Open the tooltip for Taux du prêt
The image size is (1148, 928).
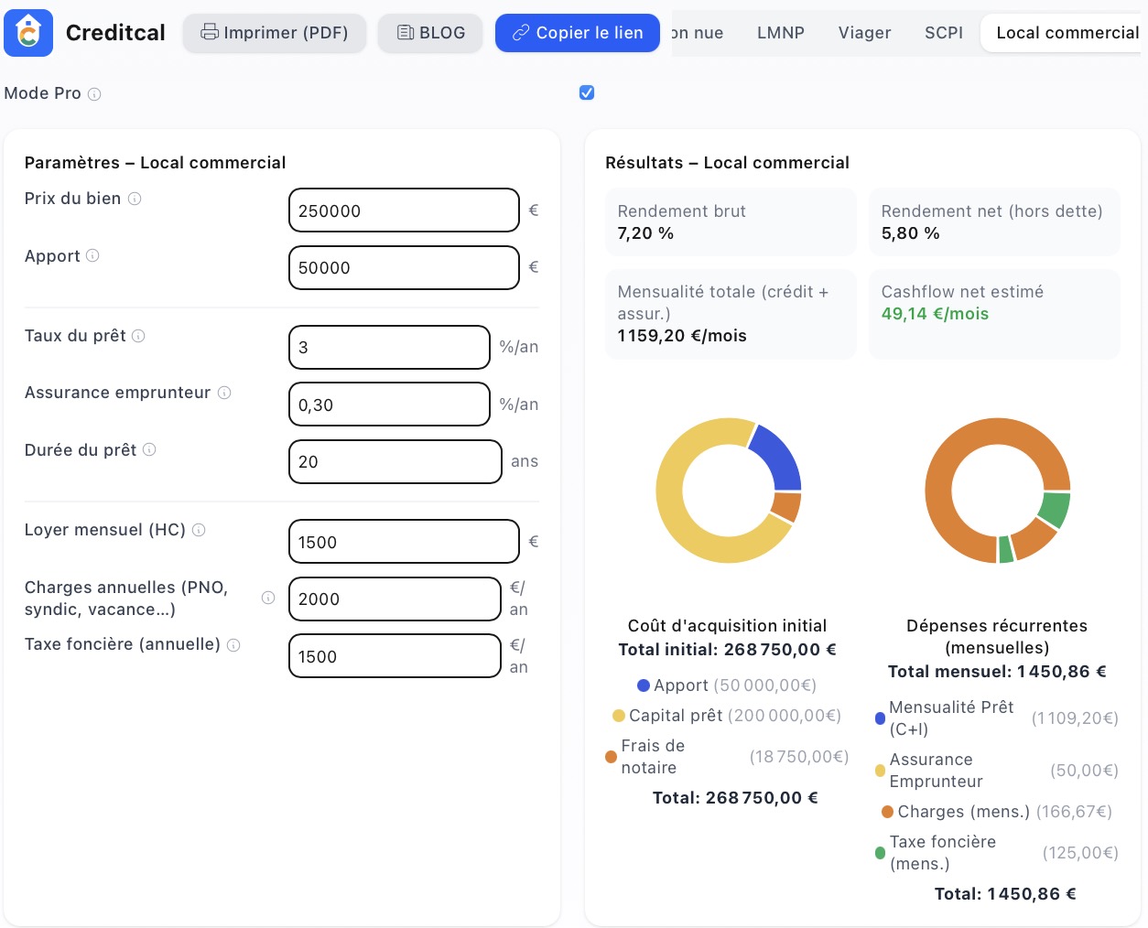pos(139,336)
